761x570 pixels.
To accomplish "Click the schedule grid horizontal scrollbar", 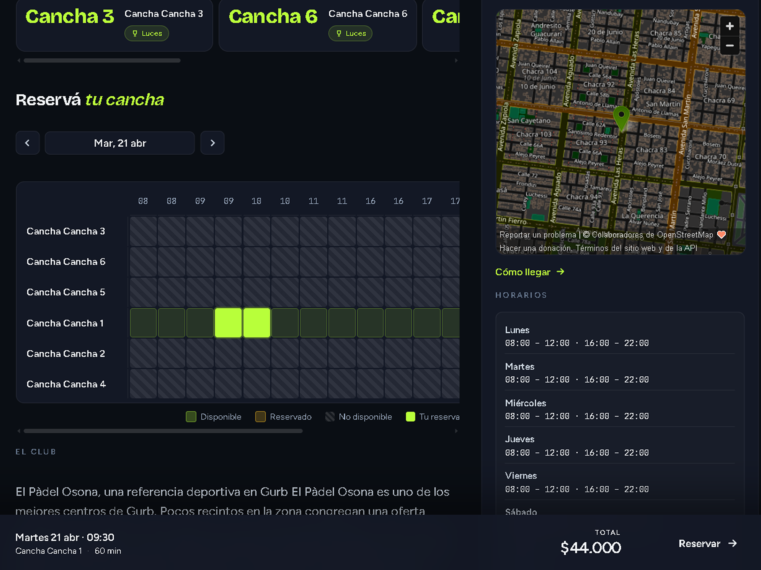I will coord(163,431).
